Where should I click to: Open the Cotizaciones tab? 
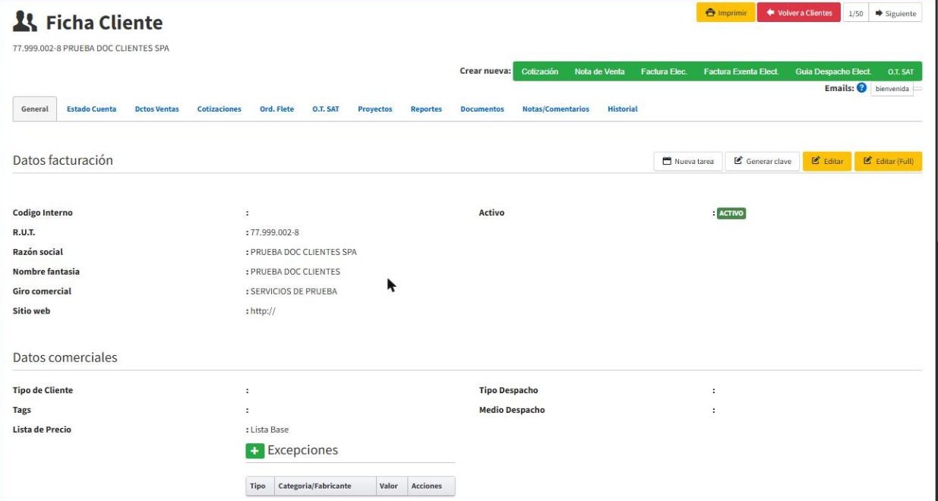pyautogui.click(x=219, y=109)
